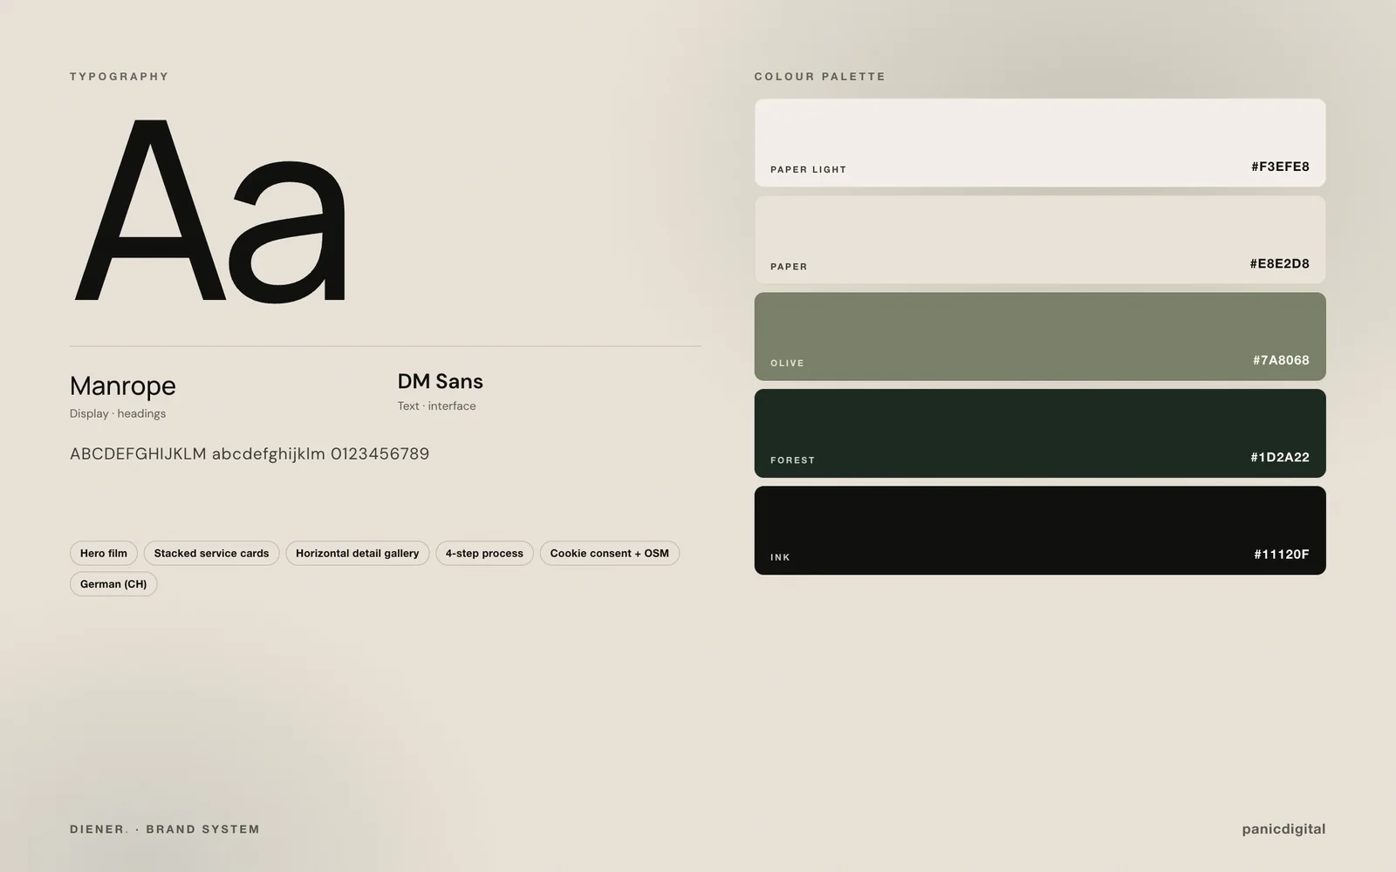Click the large Aa type specimen
1396x872 pixels.
click(210, 211)
